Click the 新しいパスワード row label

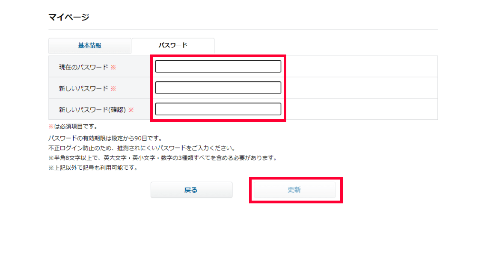(x=83, y=88)
